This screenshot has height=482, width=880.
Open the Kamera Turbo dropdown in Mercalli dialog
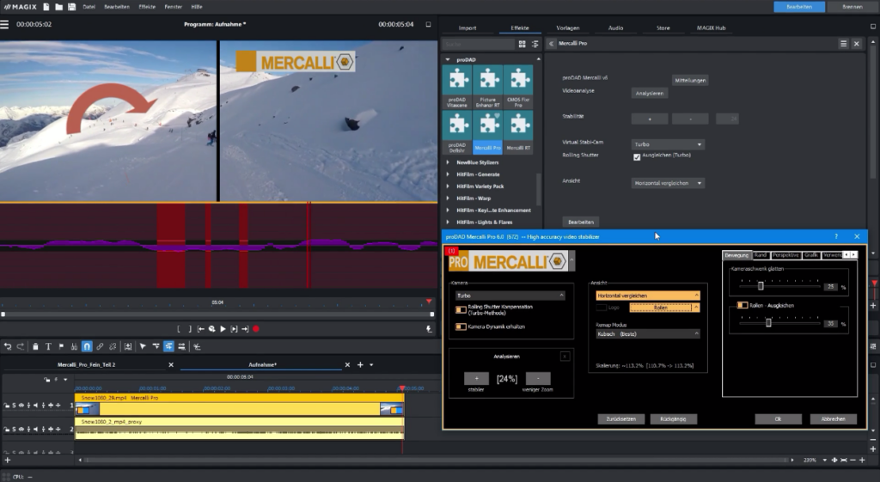(510, 296)
